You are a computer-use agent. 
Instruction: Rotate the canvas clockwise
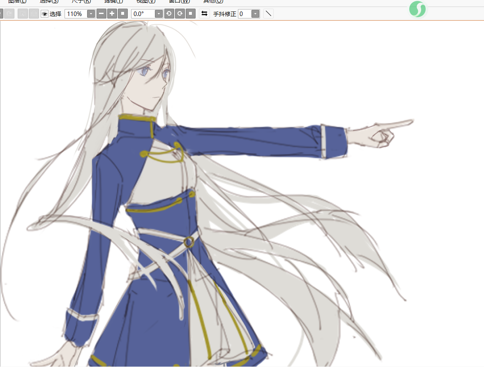pyautogui.click(x=180, y=14)
